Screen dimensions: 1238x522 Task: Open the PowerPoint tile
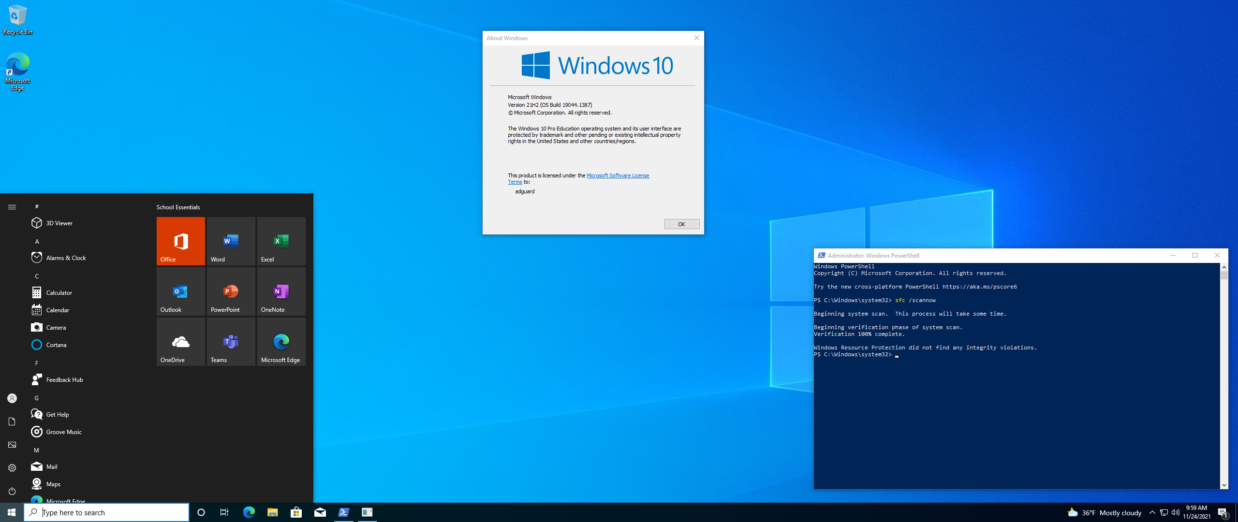231,291
